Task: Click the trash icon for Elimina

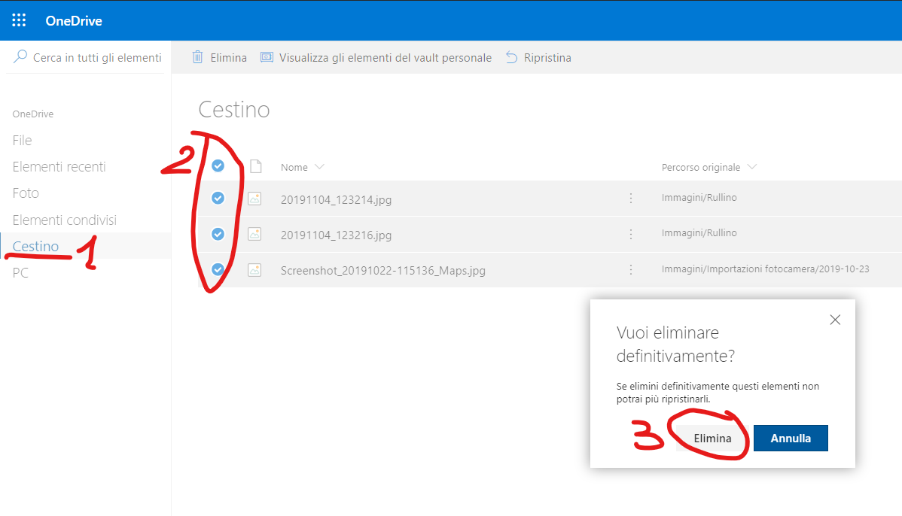Action: click(x=198, y=57)
